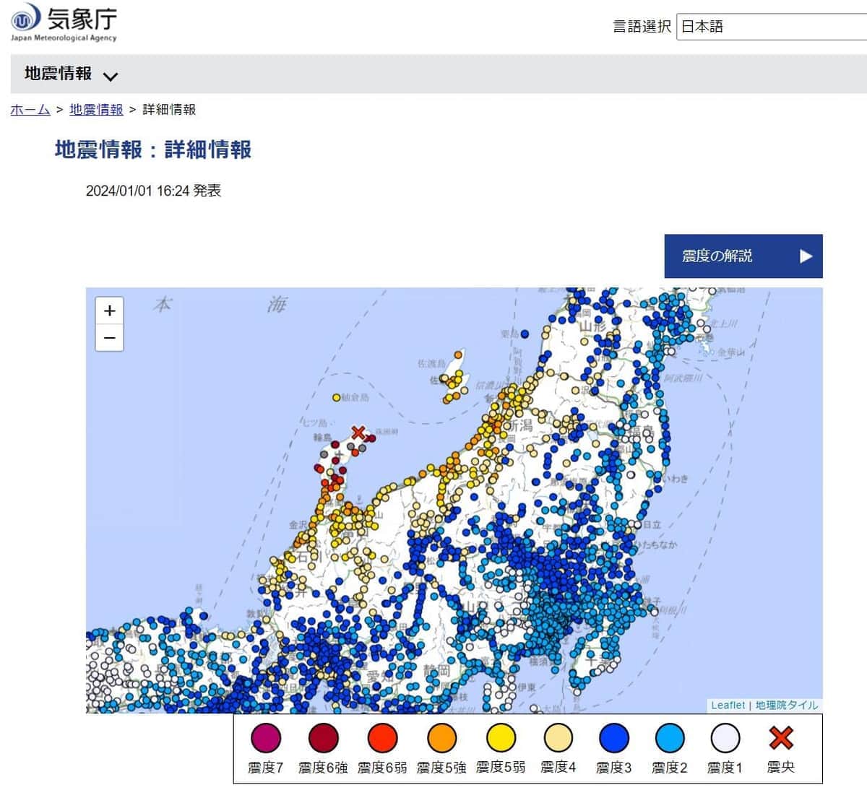Open the 地理院タイル attribution link
This screenshot has height=803, width=867.
[786, 705]
